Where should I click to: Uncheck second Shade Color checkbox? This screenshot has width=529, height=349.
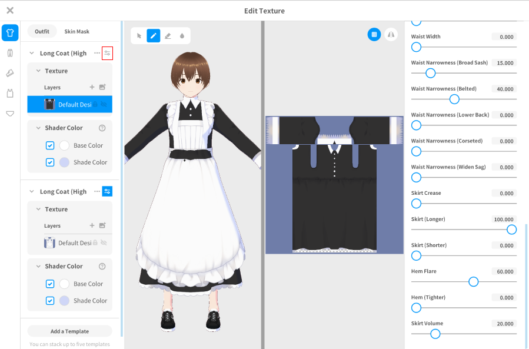[x=50, y=301]
